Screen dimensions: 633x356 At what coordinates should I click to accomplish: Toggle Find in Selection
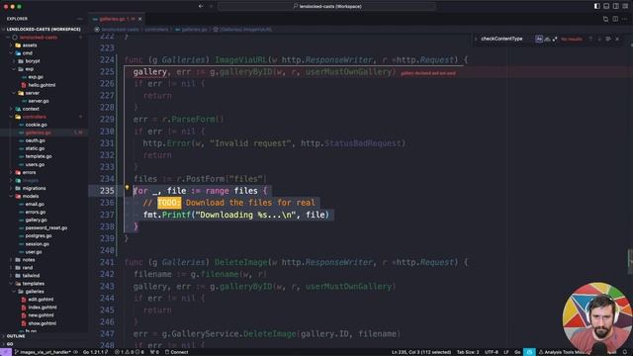(x=608, y=39)
